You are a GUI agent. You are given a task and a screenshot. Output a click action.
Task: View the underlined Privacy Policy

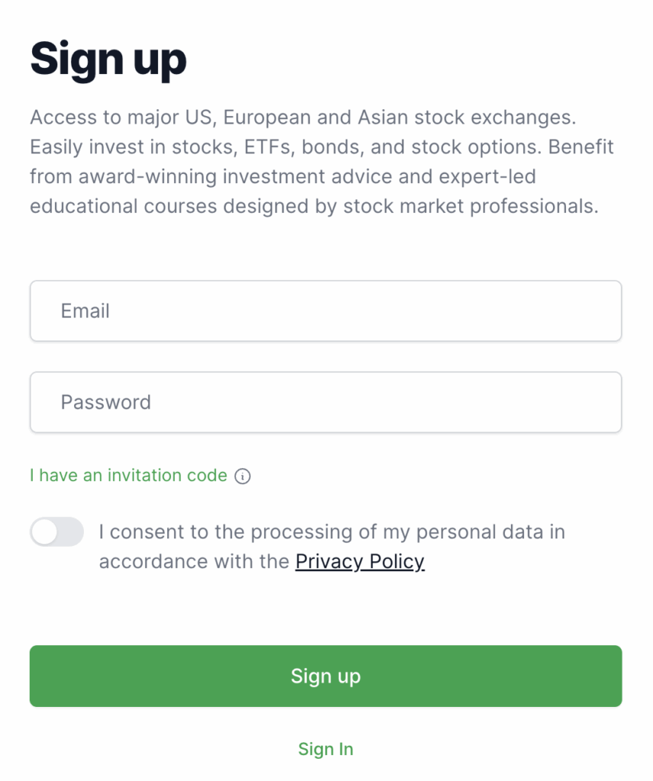[x=359, y=562]
